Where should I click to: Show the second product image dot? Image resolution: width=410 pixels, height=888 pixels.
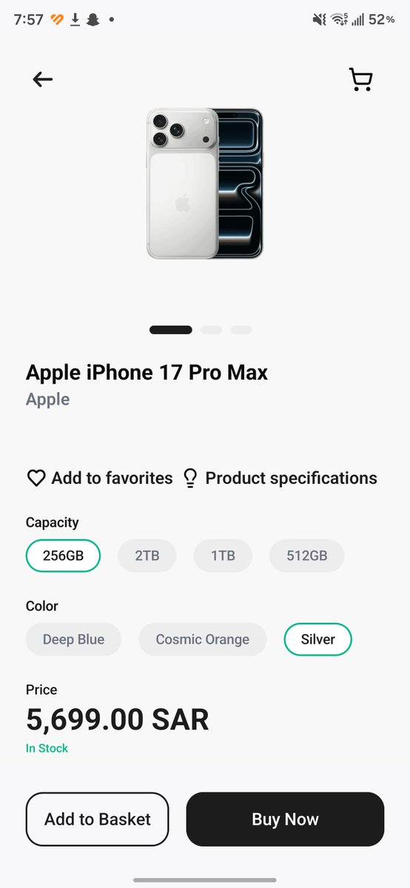click(211, 330)
